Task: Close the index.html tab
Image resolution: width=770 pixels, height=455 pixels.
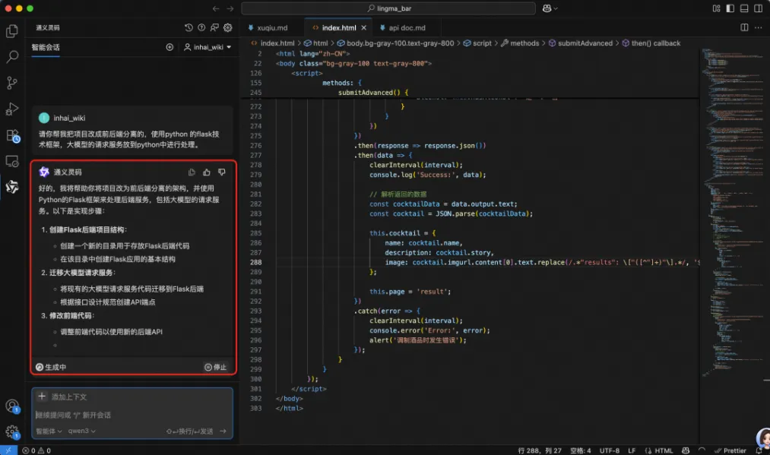Action: [x=364, y=27]
